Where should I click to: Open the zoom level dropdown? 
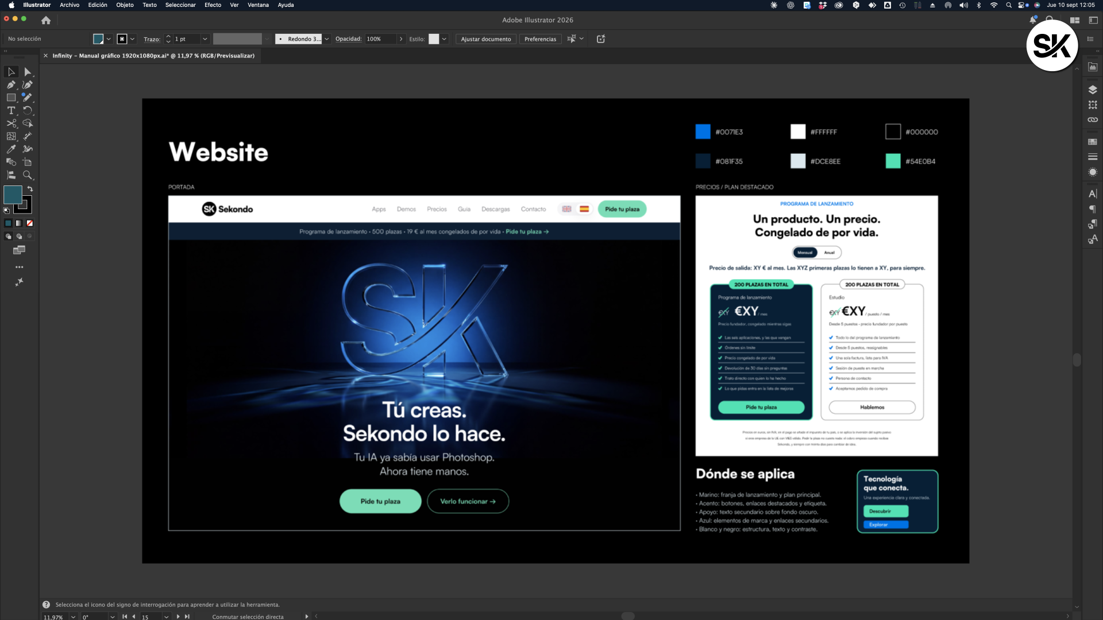pyautogui.click(x=73, y=617)
